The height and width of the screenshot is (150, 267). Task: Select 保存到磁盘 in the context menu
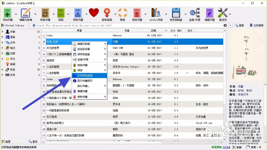tap(89, 54)
